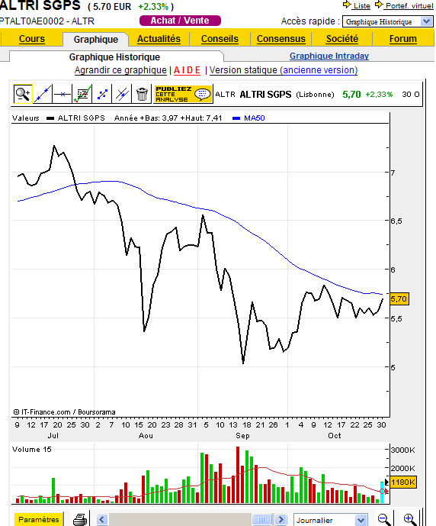436x526 pixels.
Task: Open the Actualités tab
Action: (x=159, y=39)
